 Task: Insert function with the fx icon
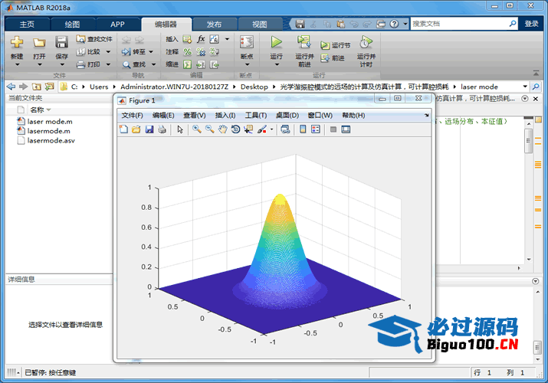click(x=201, y=39)
